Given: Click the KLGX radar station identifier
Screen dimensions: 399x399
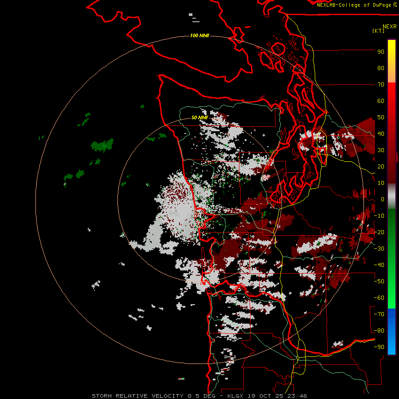Looking at the screenshot, I should [236, 396].
